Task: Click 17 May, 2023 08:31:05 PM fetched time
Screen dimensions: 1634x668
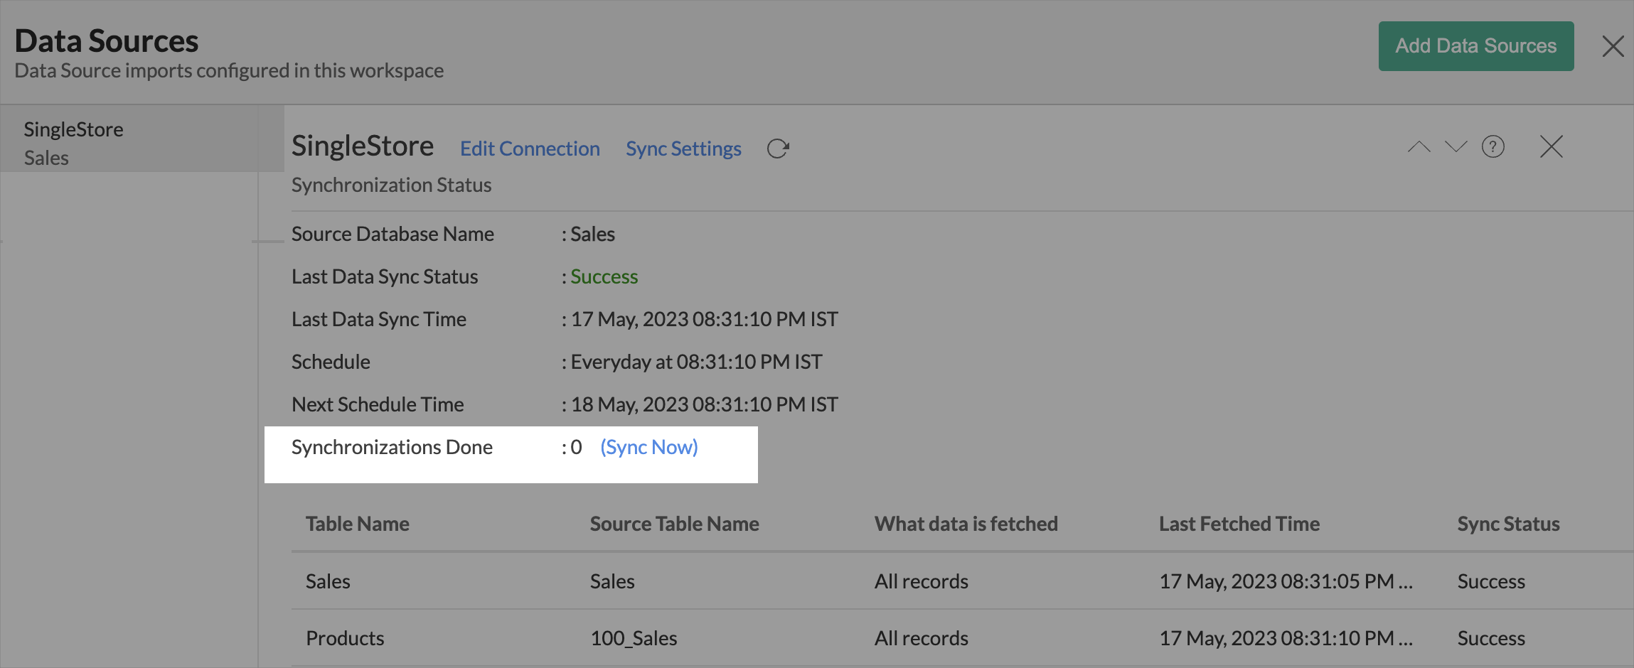Action: coord(1286,581)
